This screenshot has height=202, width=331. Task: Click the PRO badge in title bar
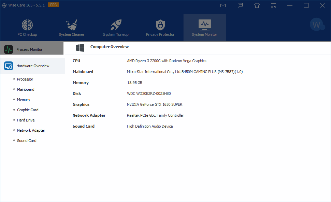point(54,5)
